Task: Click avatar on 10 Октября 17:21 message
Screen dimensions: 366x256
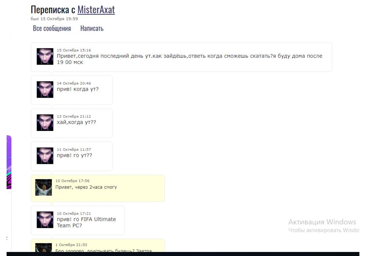Action: point(45,220)
